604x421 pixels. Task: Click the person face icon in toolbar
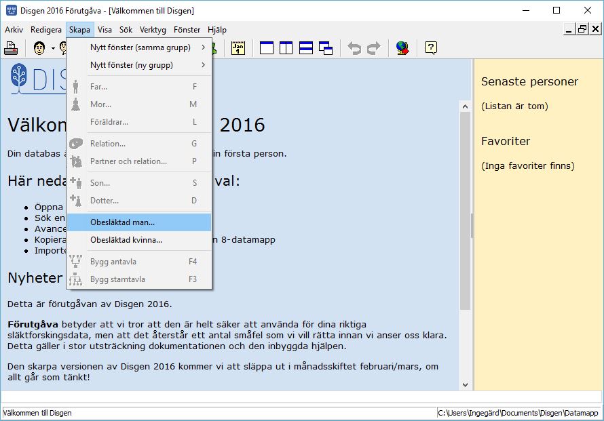(39, 48)
